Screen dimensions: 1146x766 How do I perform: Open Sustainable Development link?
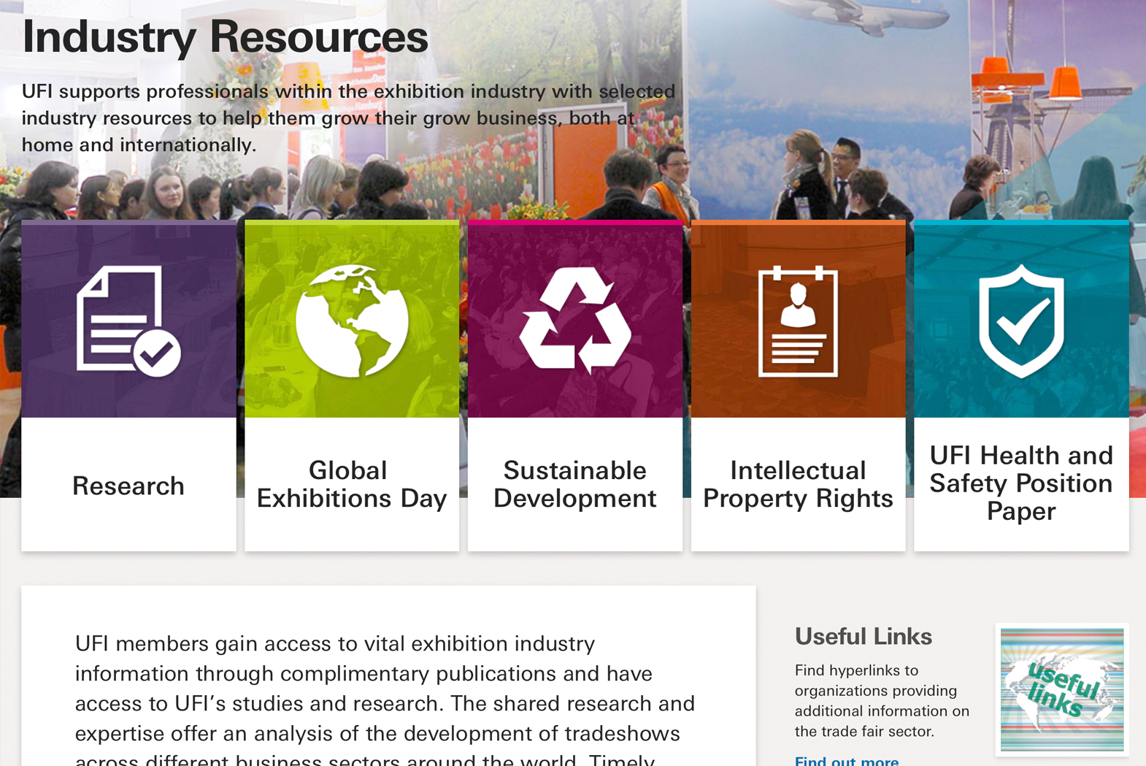point(575,484)
